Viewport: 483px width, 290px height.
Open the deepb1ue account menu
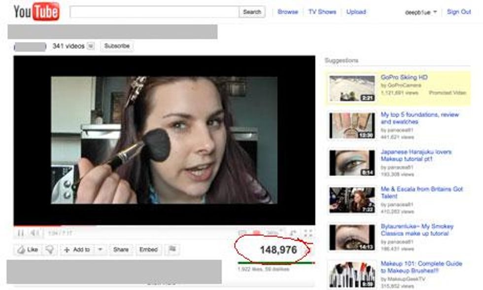pyautogui.click(x=421, y=12)
